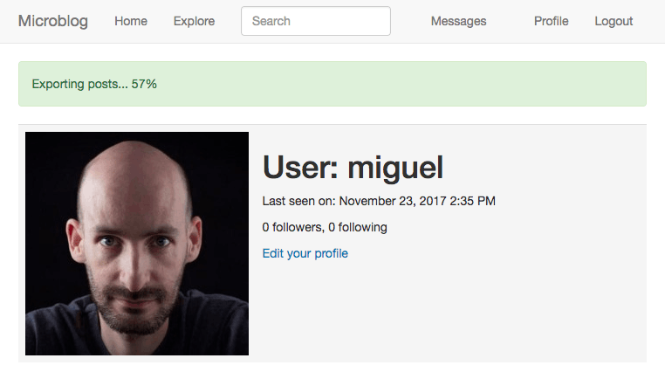Click the "November 23, 2017" date
The width and height of the screenshot is (665, 372).
[393, 201]
